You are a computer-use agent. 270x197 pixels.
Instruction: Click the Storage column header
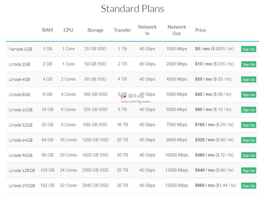point(95,30)
